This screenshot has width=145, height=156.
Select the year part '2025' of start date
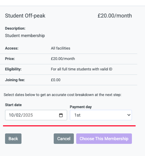[x=28, y=115]
